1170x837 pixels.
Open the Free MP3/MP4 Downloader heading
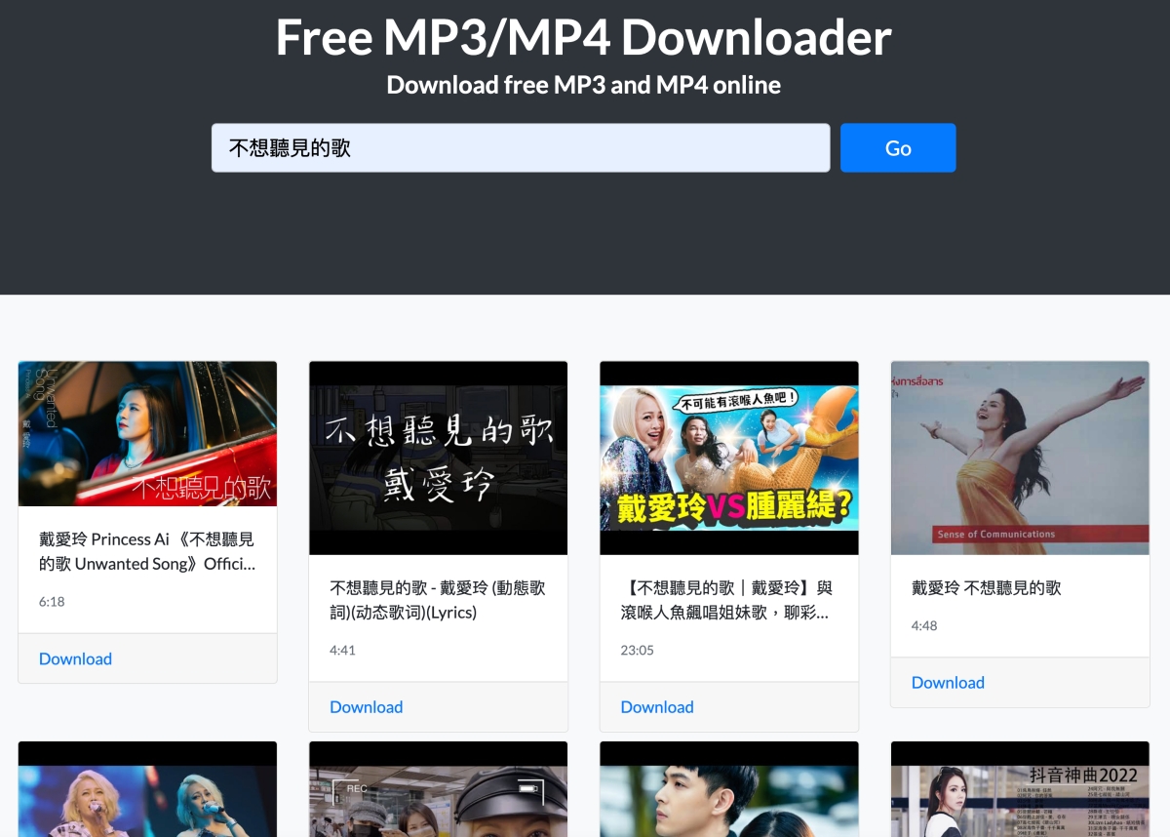click(583, 37)
